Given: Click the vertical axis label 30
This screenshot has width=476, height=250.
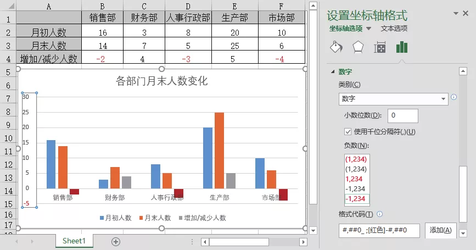Looking at the screenshot, I should coord(26,97).
